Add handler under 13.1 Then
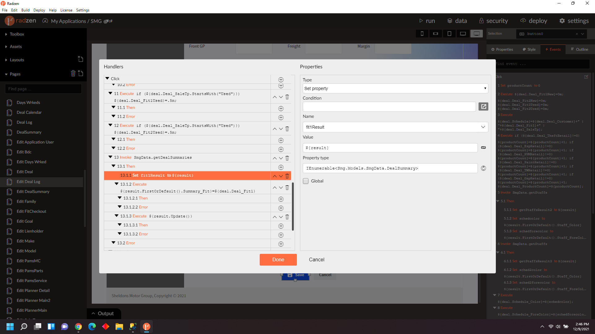This screenshot has width=595, height=334. click(x=281, y=167)
